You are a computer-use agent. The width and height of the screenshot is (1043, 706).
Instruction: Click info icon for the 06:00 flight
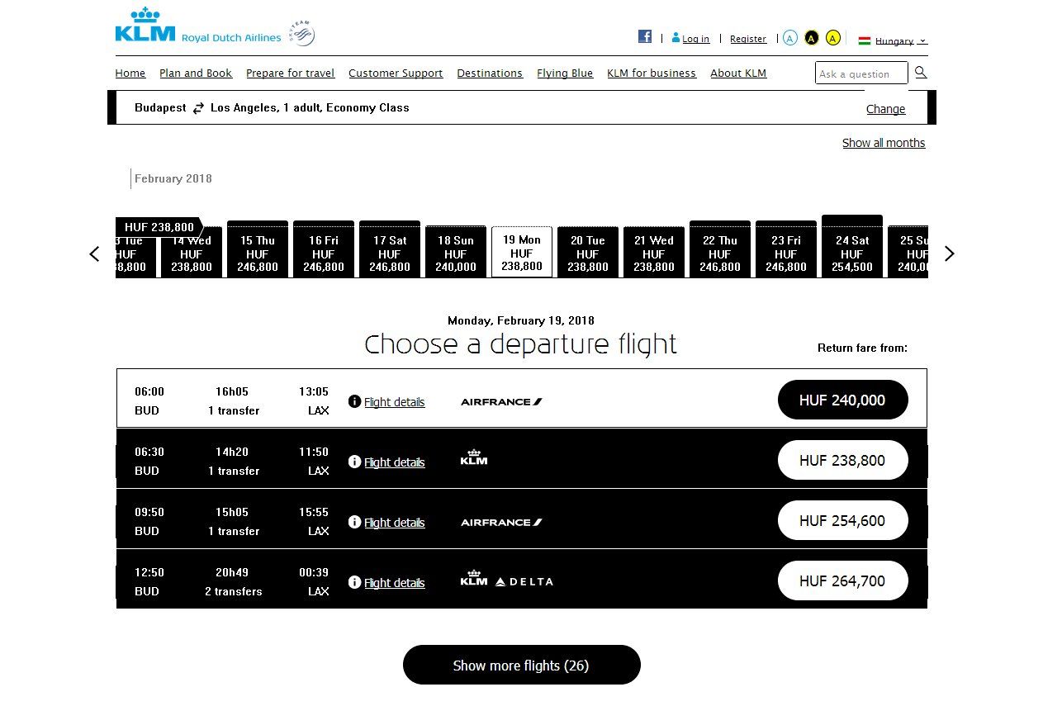coord(354,401)
